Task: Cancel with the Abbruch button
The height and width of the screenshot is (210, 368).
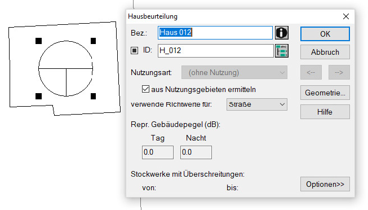Action: [325, 52]
